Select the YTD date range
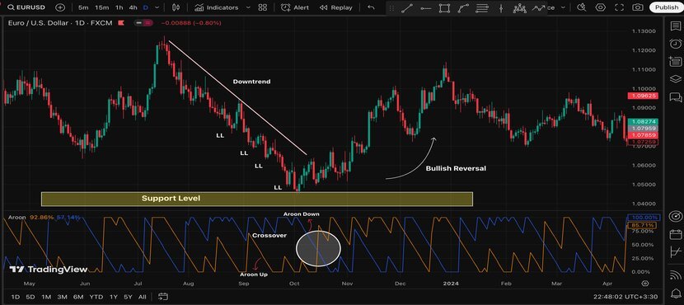 (x=96, y=297)
